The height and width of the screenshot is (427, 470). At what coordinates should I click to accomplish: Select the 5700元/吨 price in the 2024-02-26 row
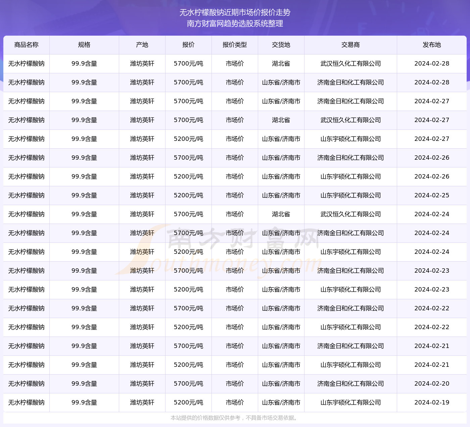(x=188, y=158)
